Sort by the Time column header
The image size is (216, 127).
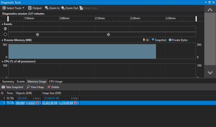[10, 93]
